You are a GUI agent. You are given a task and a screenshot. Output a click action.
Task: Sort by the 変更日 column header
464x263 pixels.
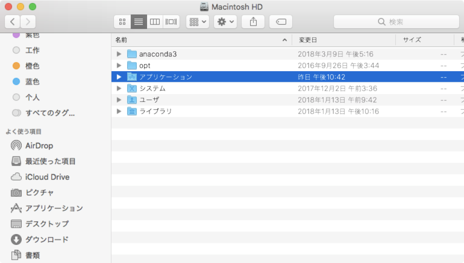(343, 40)
